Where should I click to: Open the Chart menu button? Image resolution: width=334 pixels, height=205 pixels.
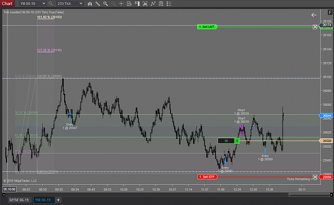[x=7, y=4]
